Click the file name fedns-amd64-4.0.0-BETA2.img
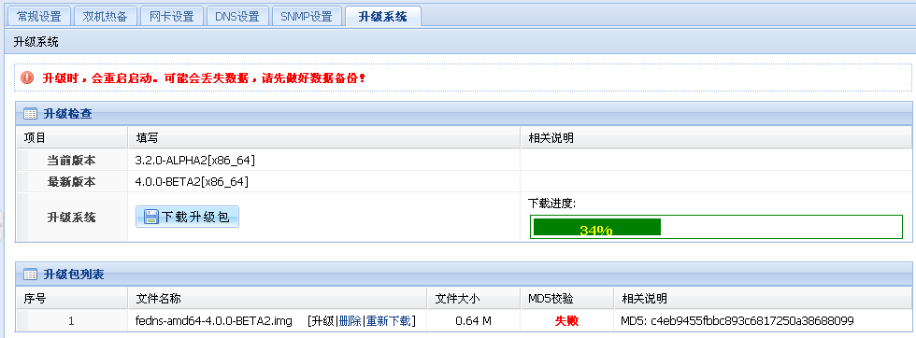The height and width of the screenshot is (338, 916). (213, 321)
